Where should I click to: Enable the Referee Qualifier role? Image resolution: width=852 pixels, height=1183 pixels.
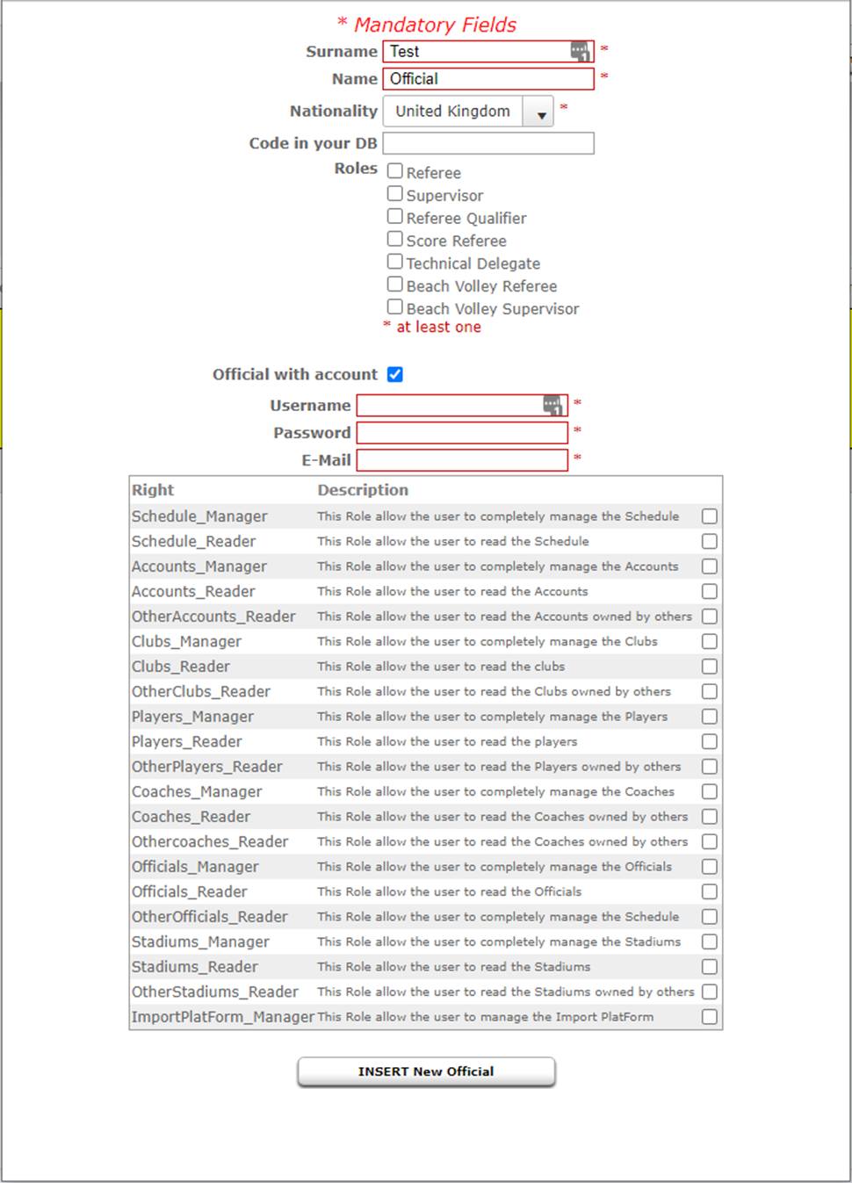[395, 216]
